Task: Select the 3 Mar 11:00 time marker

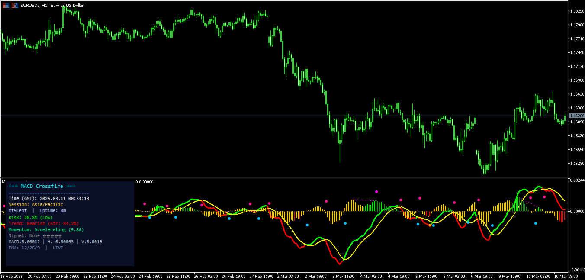Action: [344, 276]
